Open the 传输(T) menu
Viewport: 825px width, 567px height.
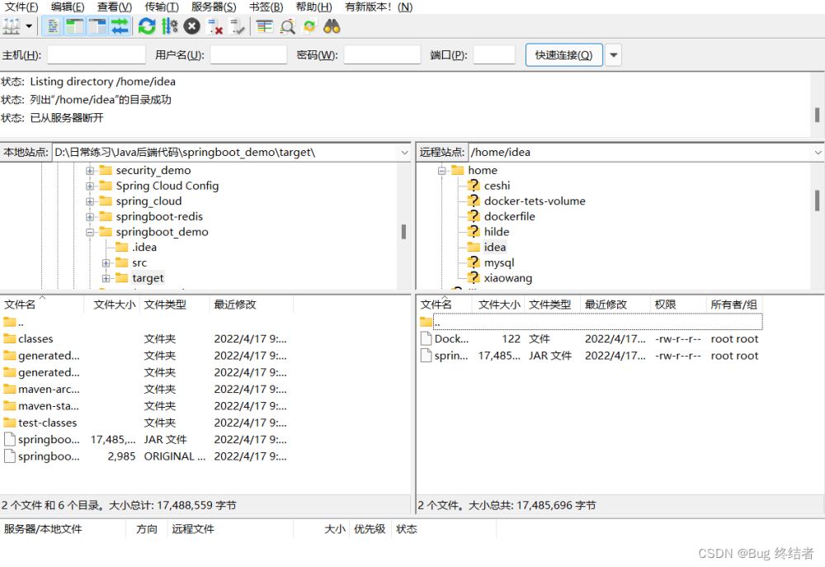coord(162,7)
